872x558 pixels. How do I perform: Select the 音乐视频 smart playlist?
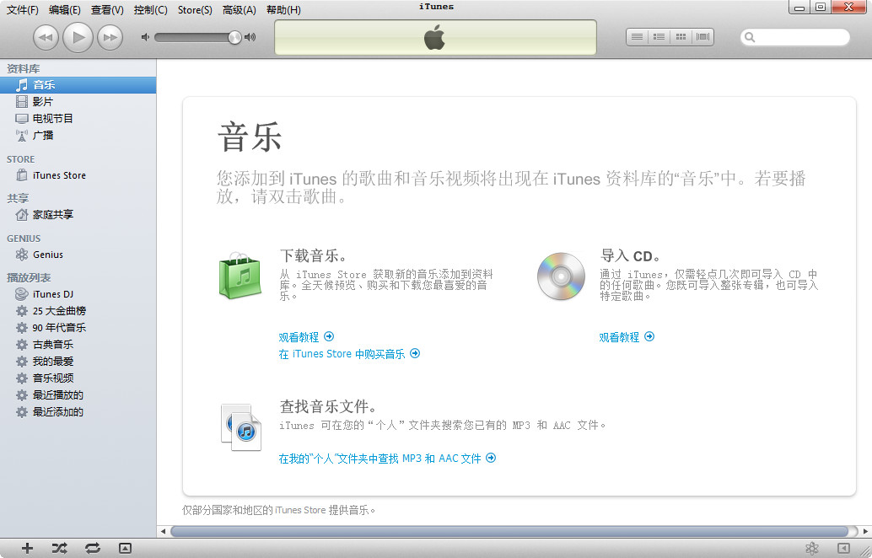click(78, 378)
